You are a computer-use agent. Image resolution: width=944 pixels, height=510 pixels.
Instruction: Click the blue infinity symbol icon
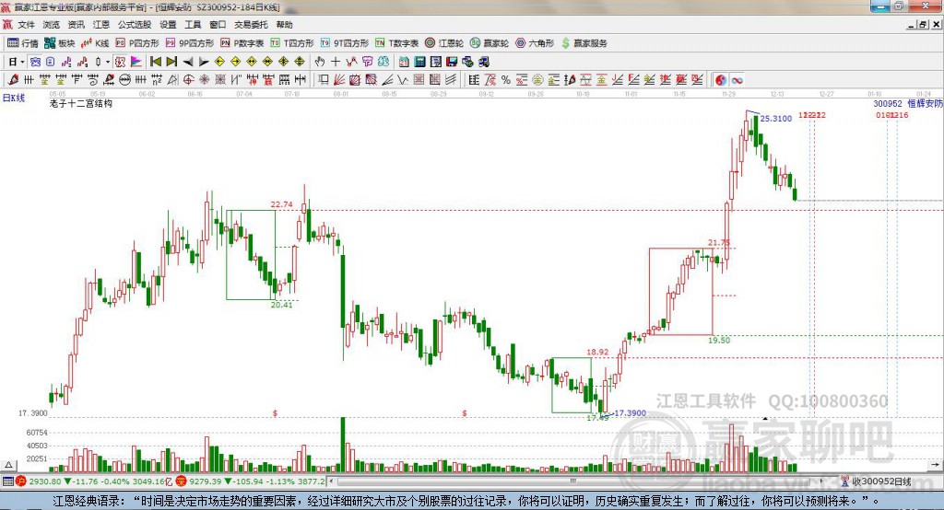pos(737,80)
